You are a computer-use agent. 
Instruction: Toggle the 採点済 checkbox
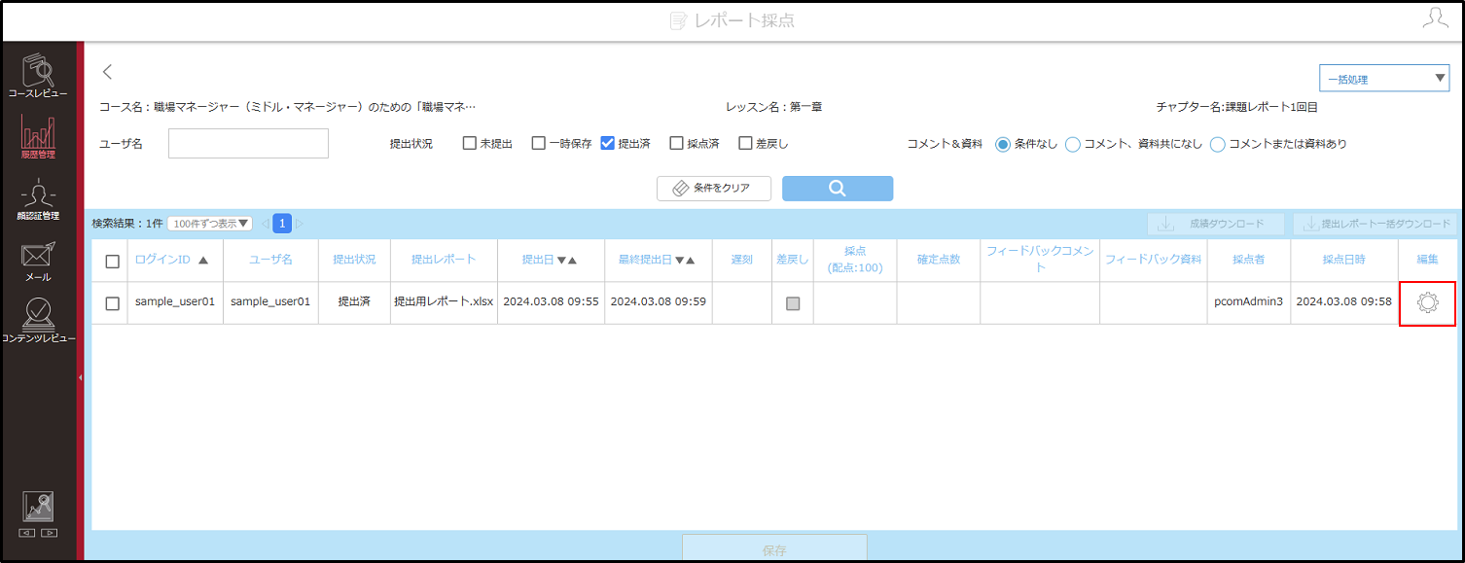[676, 143]
